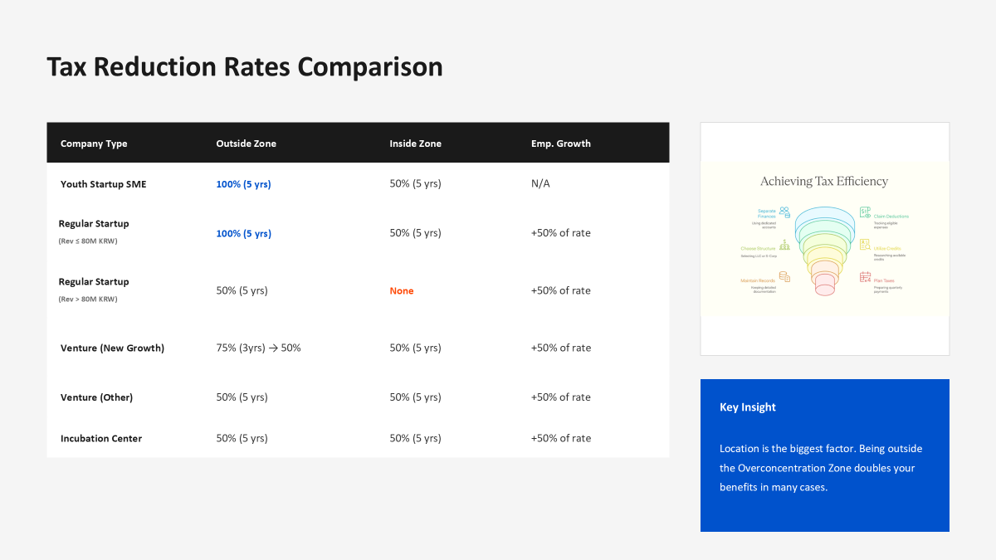Screen dimensions: 996x560
Task: Click the orange None value
Action: coord(401,291)
